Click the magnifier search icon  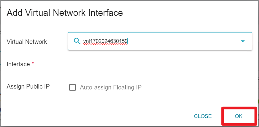(x=77, y=41)
